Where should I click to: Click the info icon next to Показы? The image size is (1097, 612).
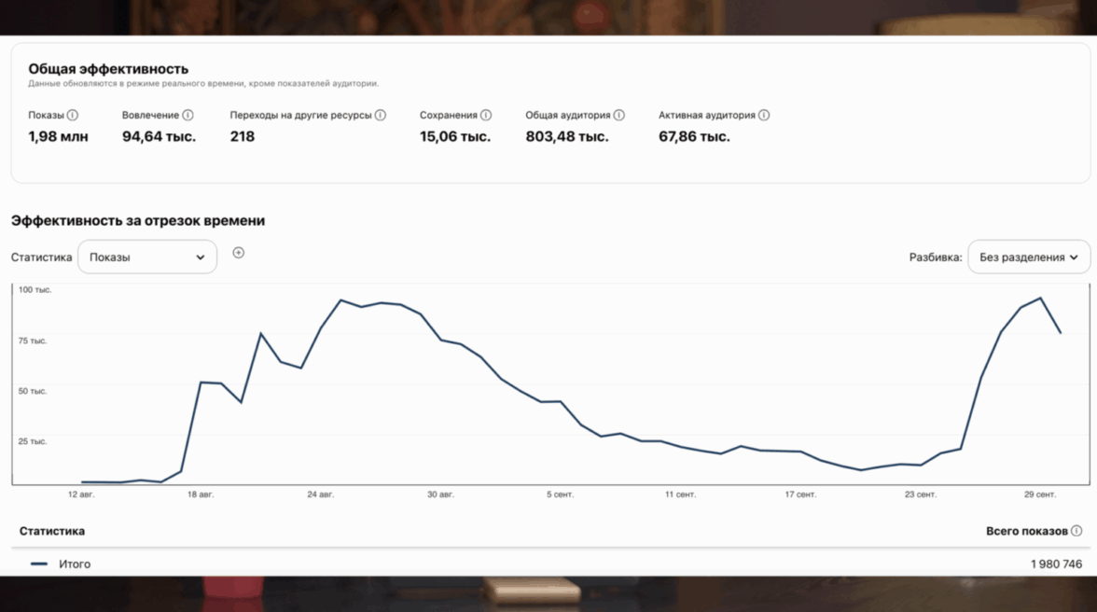[x=73, y=116]
